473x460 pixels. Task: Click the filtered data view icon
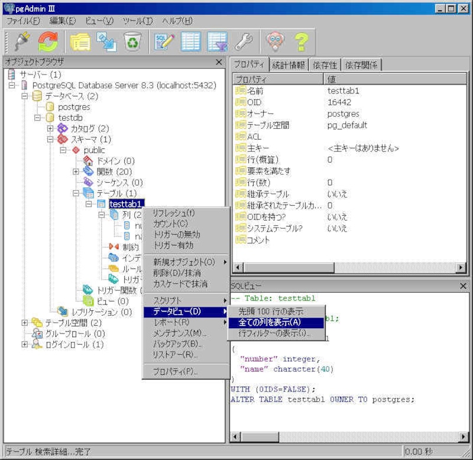(217, 41)
